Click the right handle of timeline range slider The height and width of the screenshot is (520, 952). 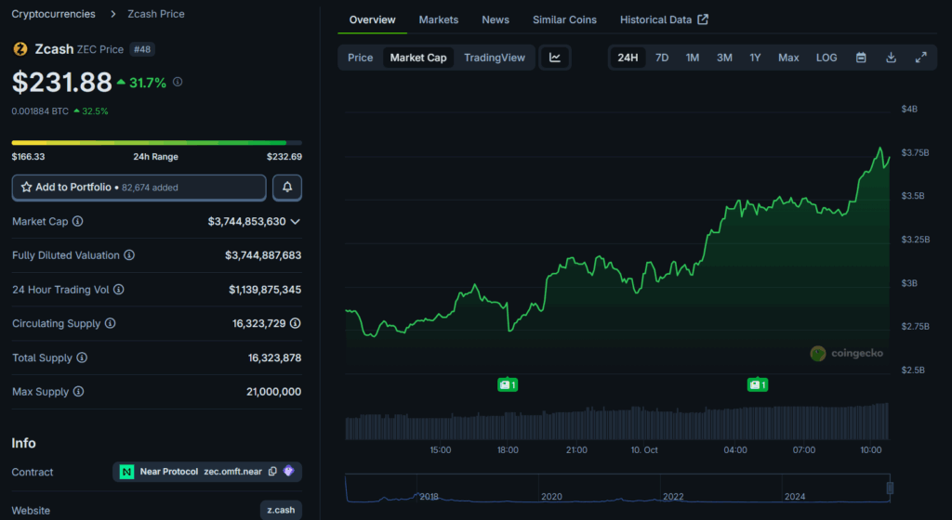coord(890,487)
